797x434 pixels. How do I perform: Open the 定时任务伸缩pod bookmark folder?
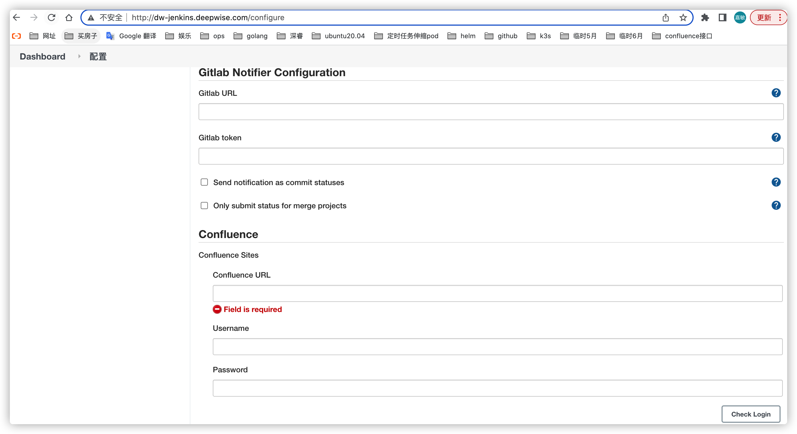click(x=406, y=36)
